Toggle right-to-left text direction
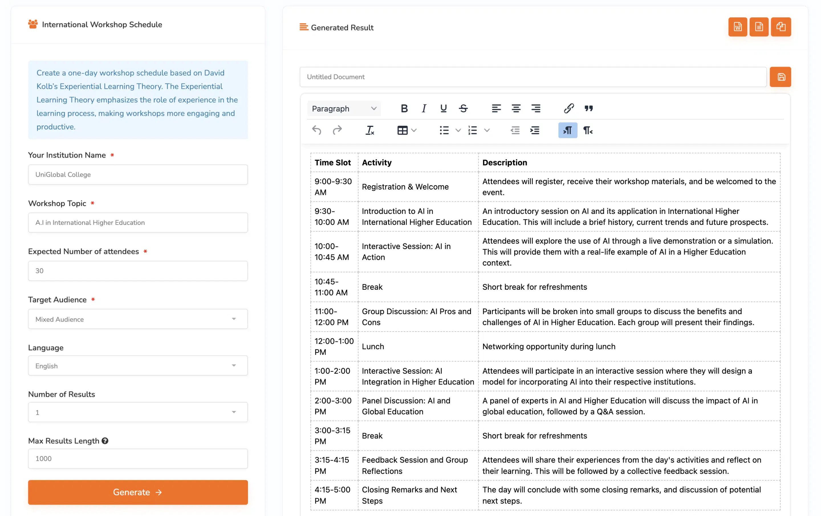 588,130
